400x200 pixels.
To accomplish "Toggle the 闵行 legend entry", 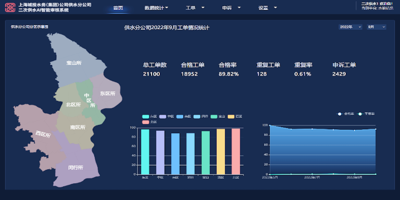I will click(201, 116).
